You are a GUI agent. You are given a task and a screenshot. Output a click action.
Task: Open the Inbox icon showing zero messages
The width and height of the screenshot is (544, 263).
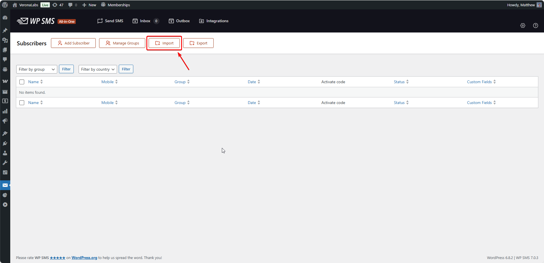135,21
